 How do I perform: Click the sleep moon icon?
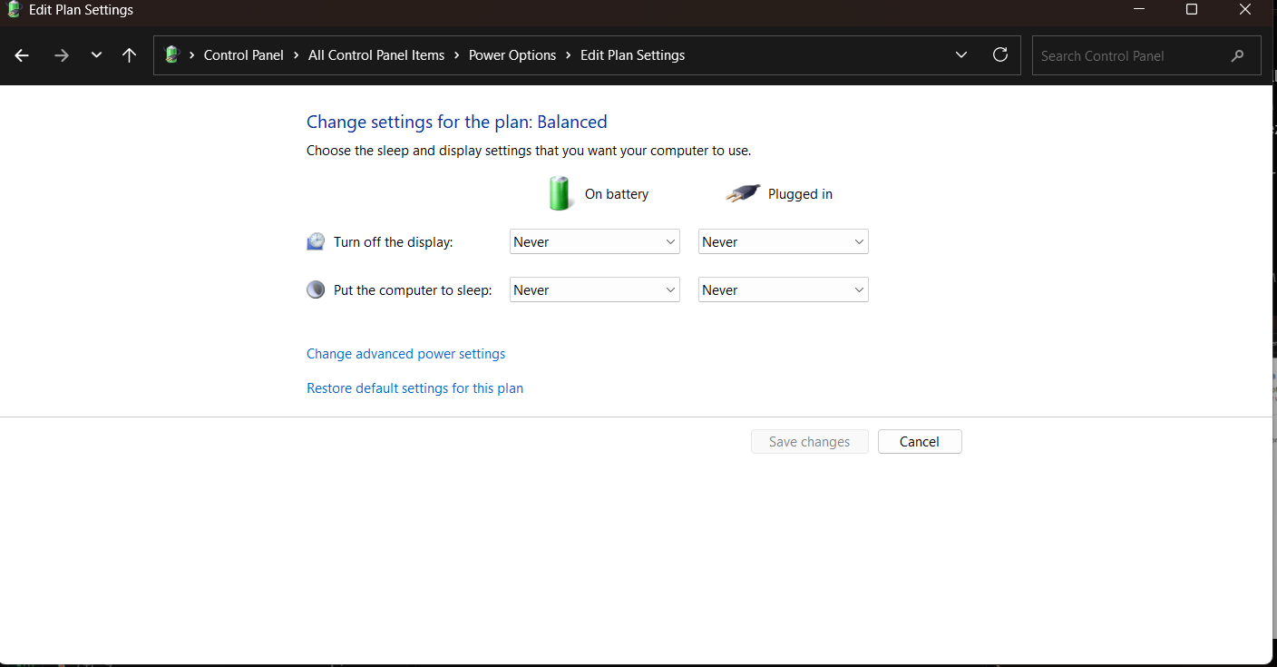316,290
